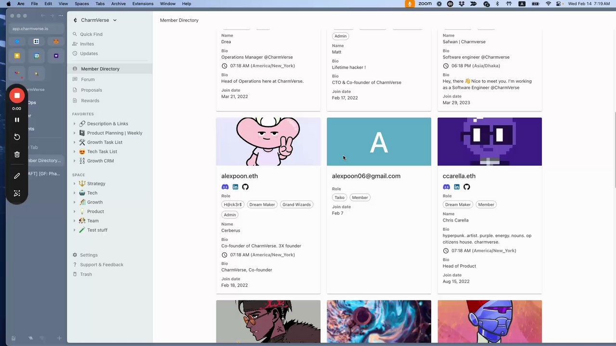Restart the recording with the undo-arrow icon
This screenshot has width=616, height=346.
point(17,137)
